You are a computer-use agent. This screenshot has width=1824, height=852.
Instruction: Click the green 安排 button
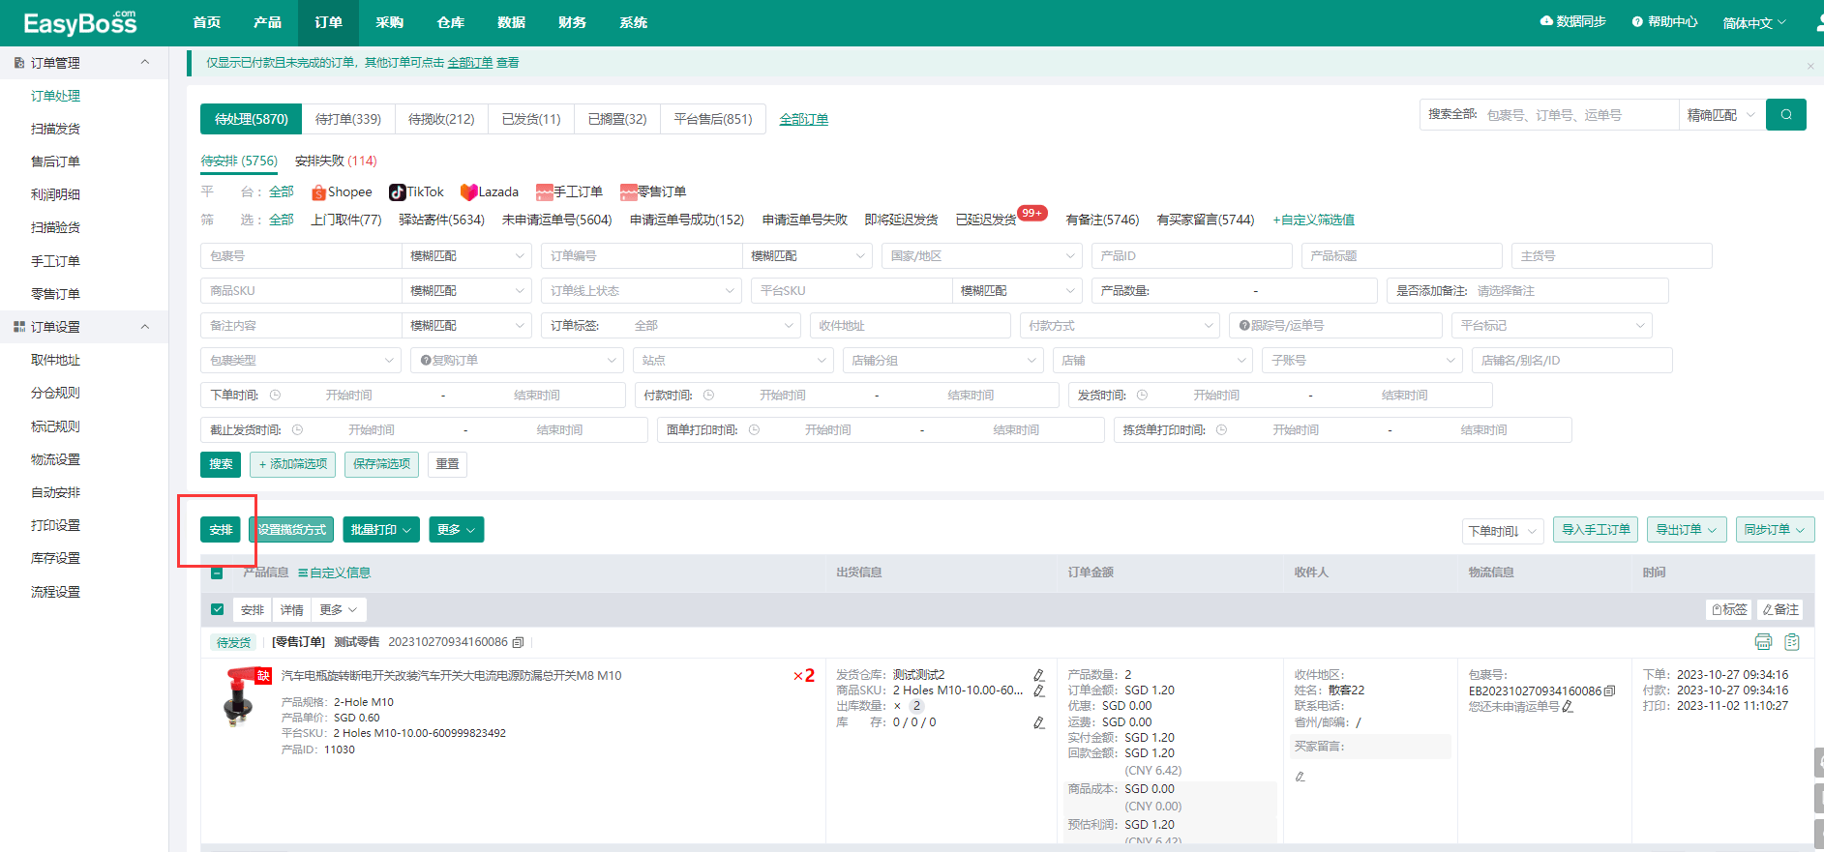coord(221,530)
